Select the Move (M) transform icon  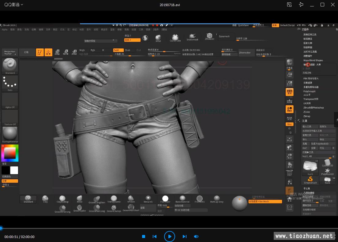click(x=57, y=52)
